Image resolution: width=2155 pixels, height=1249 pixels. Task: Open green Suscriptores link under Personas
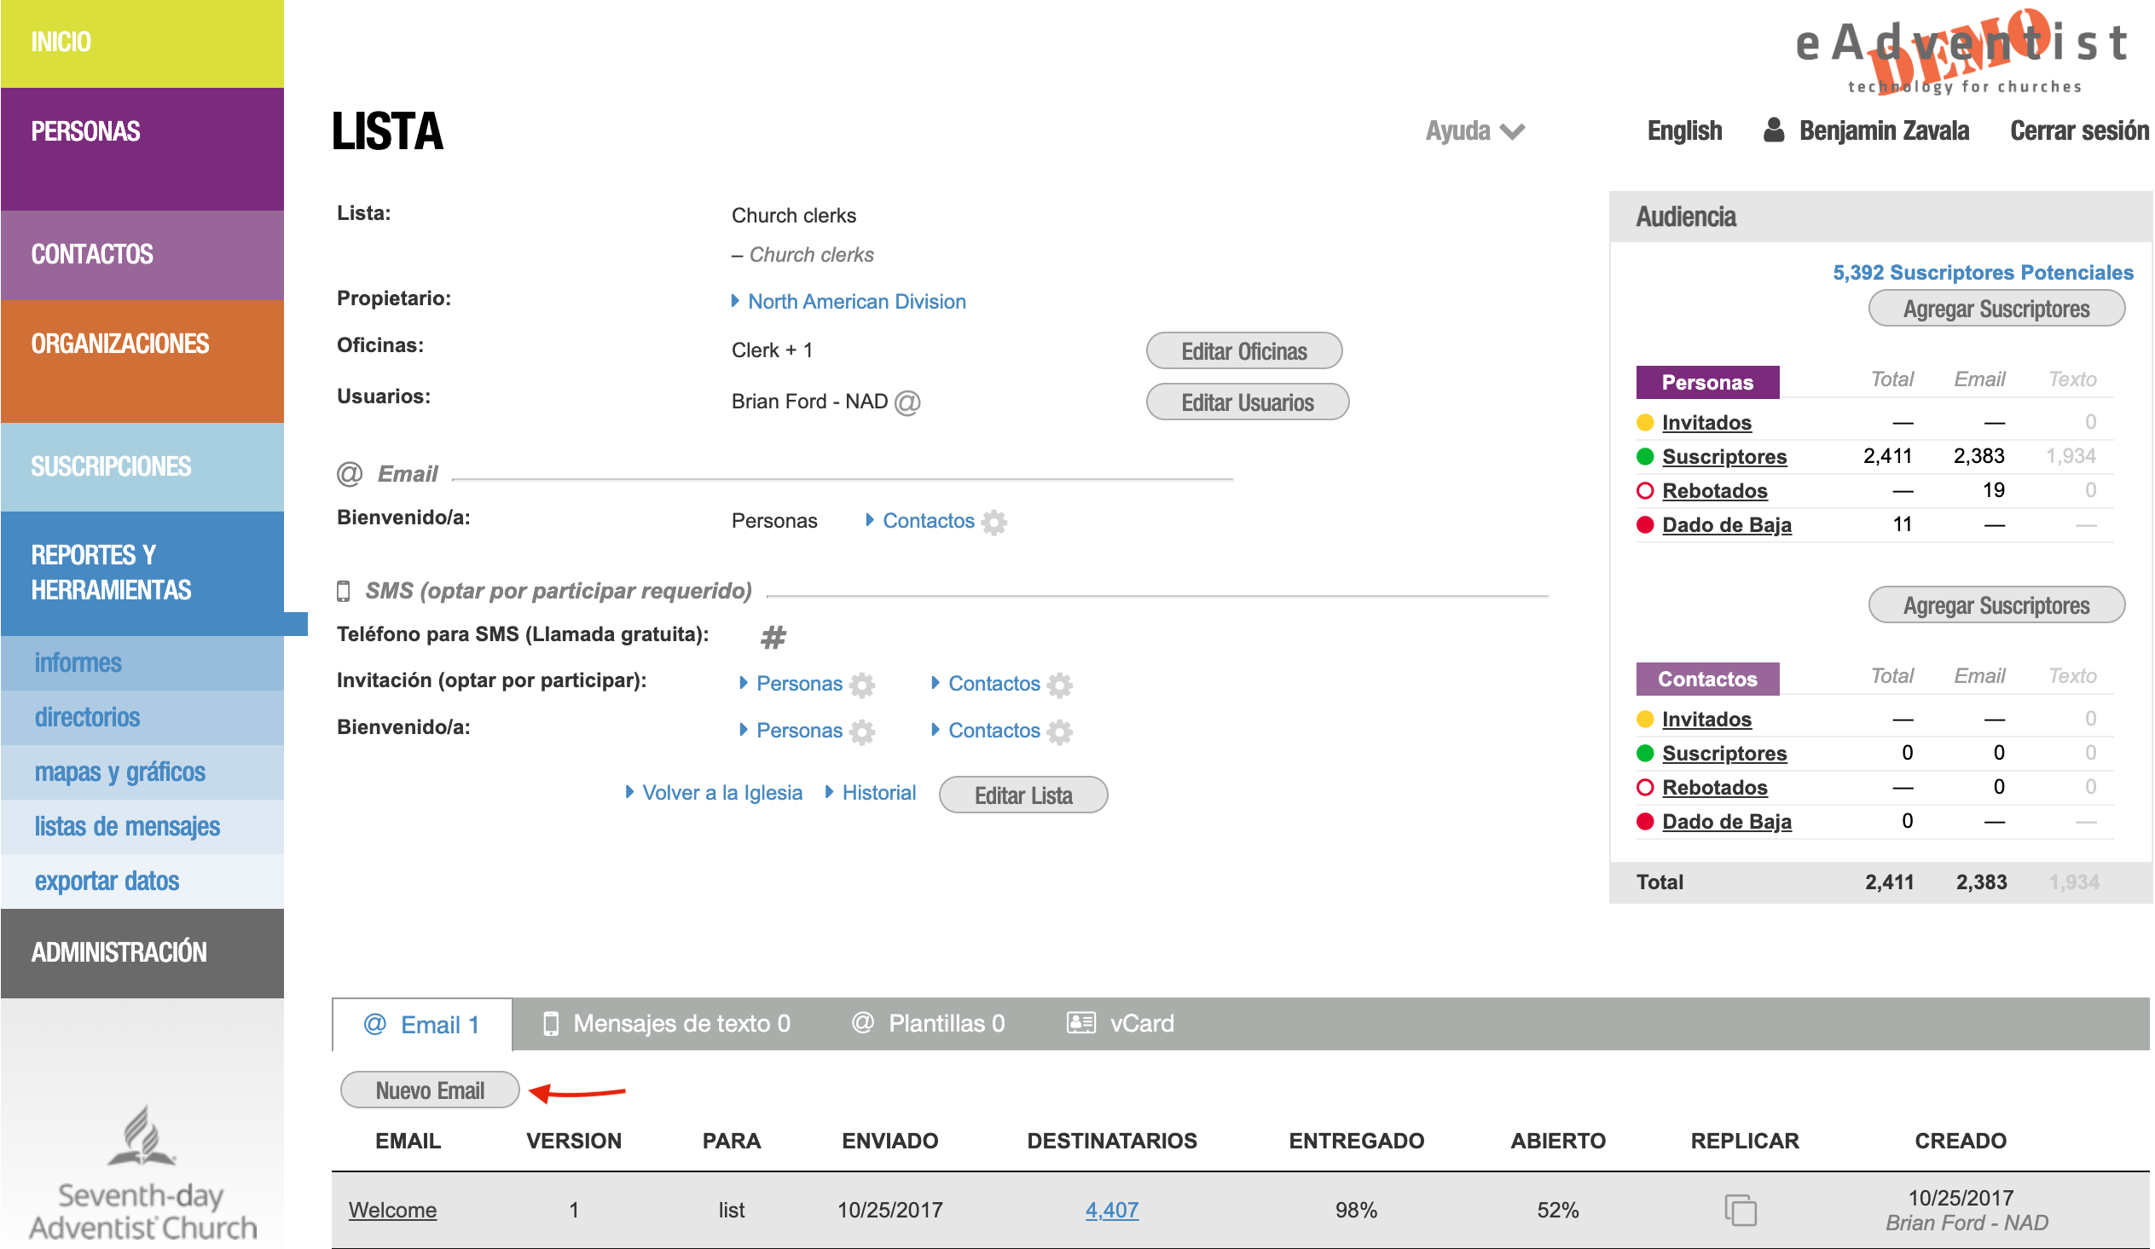(x=1724, y=456)
